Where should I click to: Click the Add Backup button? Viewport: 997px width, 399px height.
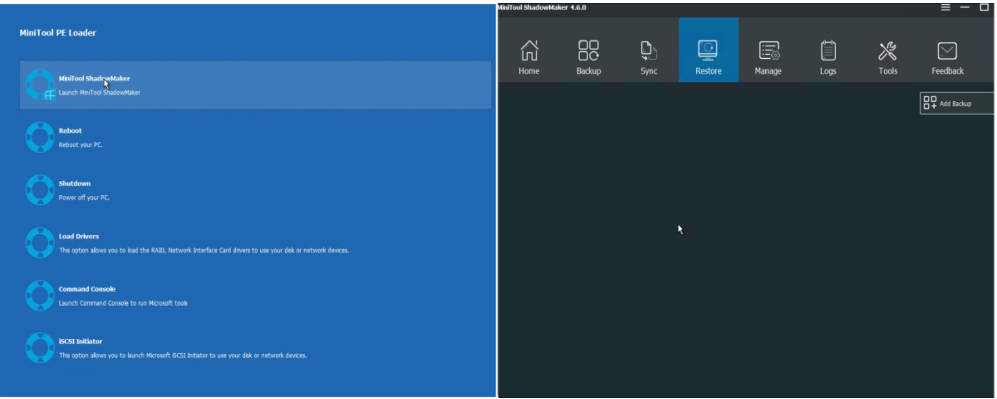click(956, 103)
